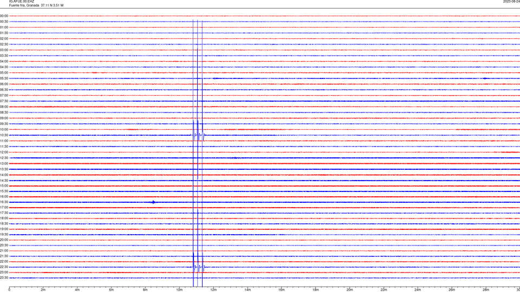Select the 13:30 trace time label

(4, 169)
